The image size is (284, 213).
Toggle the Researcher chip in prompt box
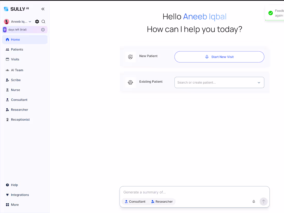point(162,201)
